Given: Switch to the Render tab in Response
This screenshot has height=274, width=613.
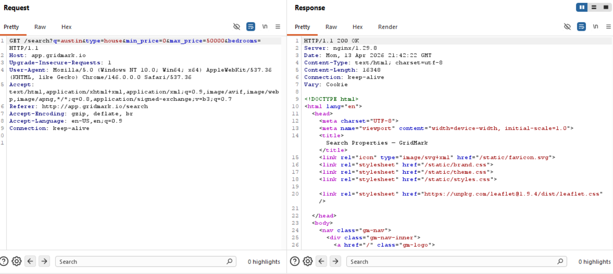Looking at the screenshot, I should 387,27.
